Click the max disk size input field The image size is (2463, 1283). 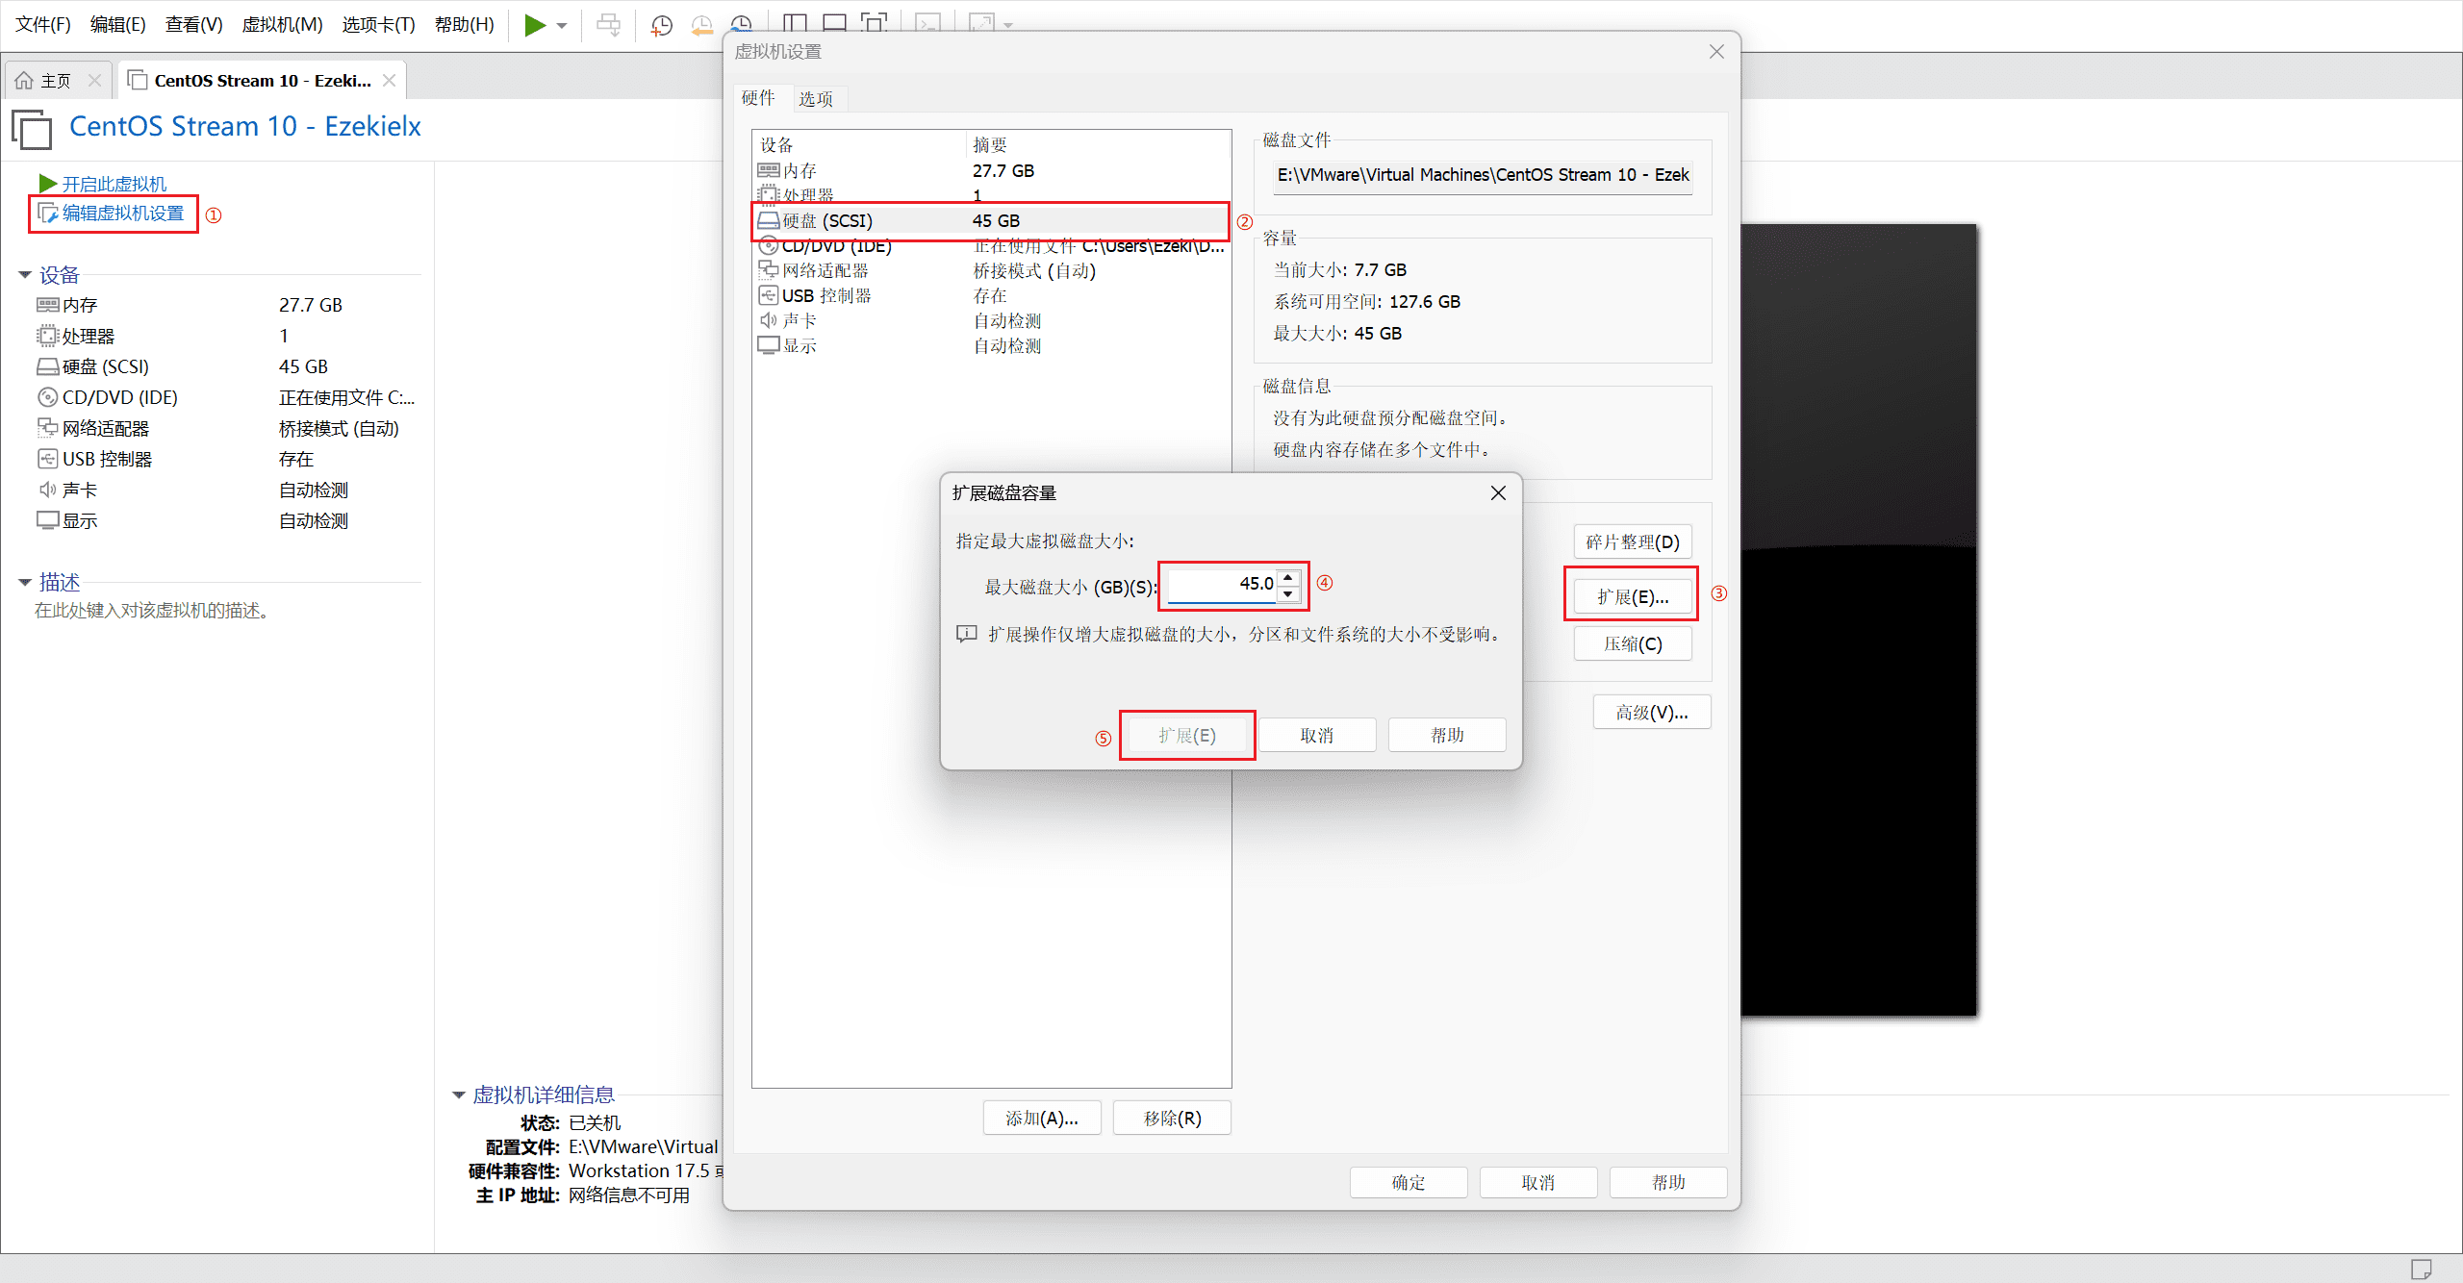pos(1222,585)
